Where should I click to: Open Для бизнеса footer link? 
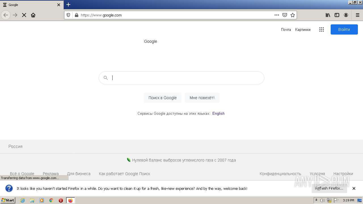tap(79, 174)
